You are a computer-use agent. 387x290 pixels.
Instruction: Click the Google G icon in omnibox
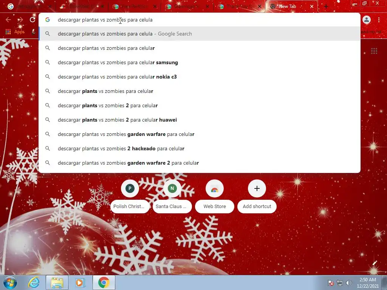tap(47, 20)
